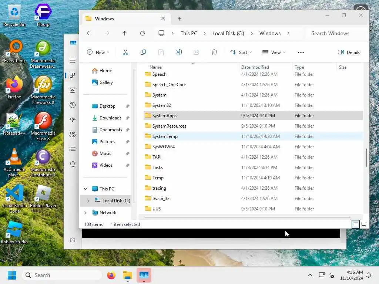Click the Rename icon in toolbar
The width and height of the screenshot is (379, 284).
pos(179,52)
